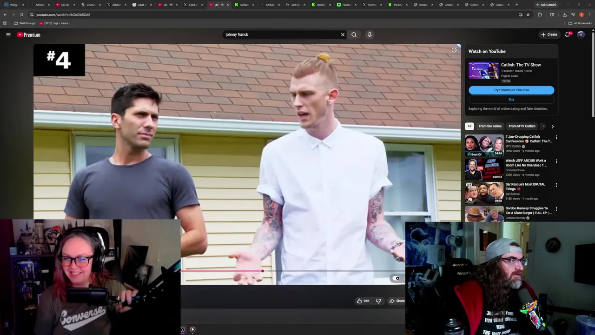Click the youtube.com address bar URL
The height and width of the screenshot is (335, 595).
tap(63, 14)
